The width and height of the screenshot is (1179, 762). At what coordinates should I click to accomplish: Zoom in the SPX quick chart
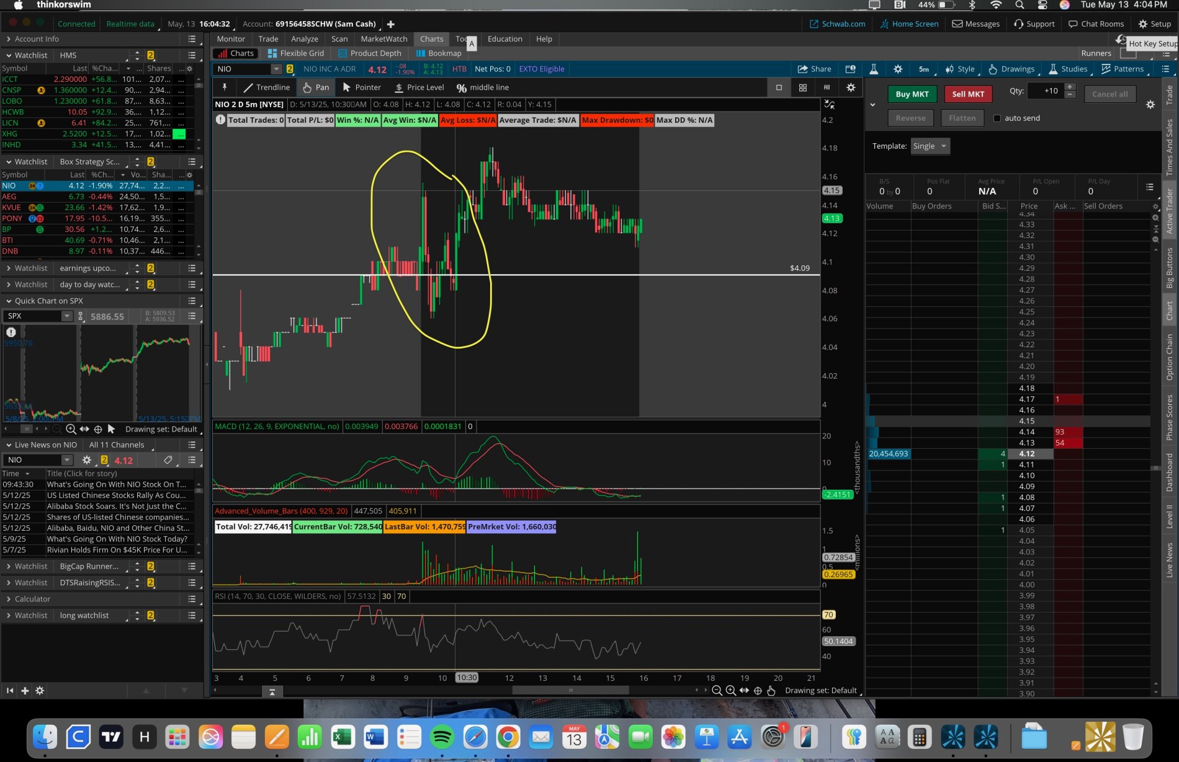point(71,429)
